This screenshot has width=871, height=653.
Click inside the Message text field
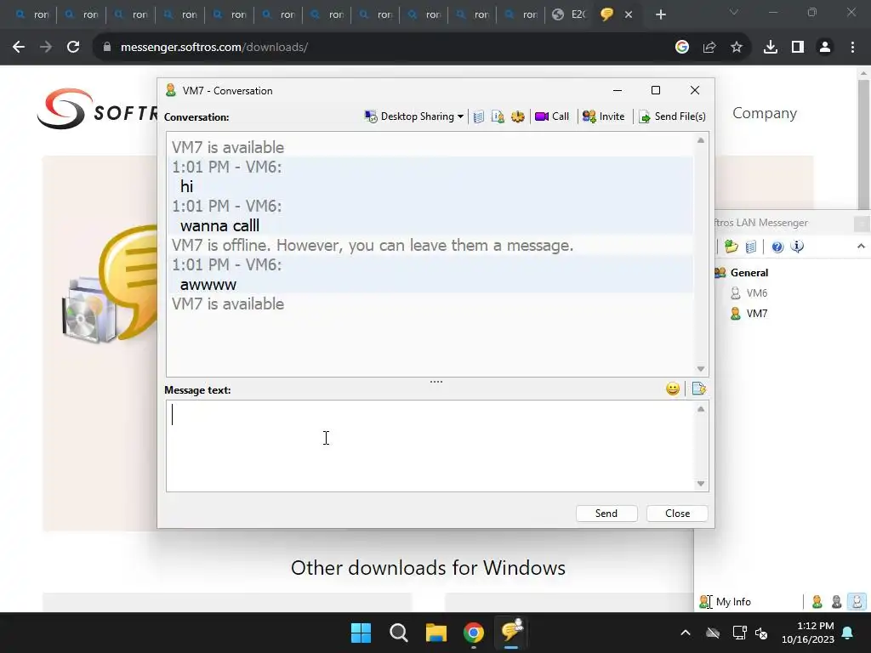430,446
